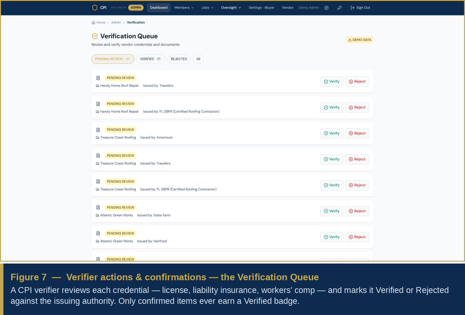Open the compass icon in navbar

pyautogui.click(x=326, y=8)
